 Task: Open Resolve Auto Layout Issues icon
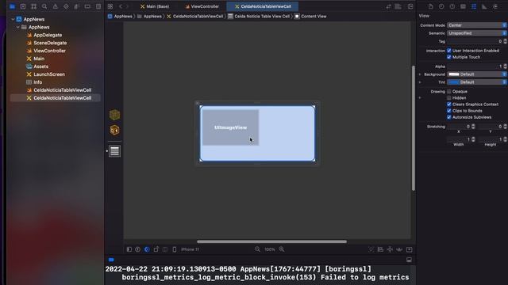point(399,249)
